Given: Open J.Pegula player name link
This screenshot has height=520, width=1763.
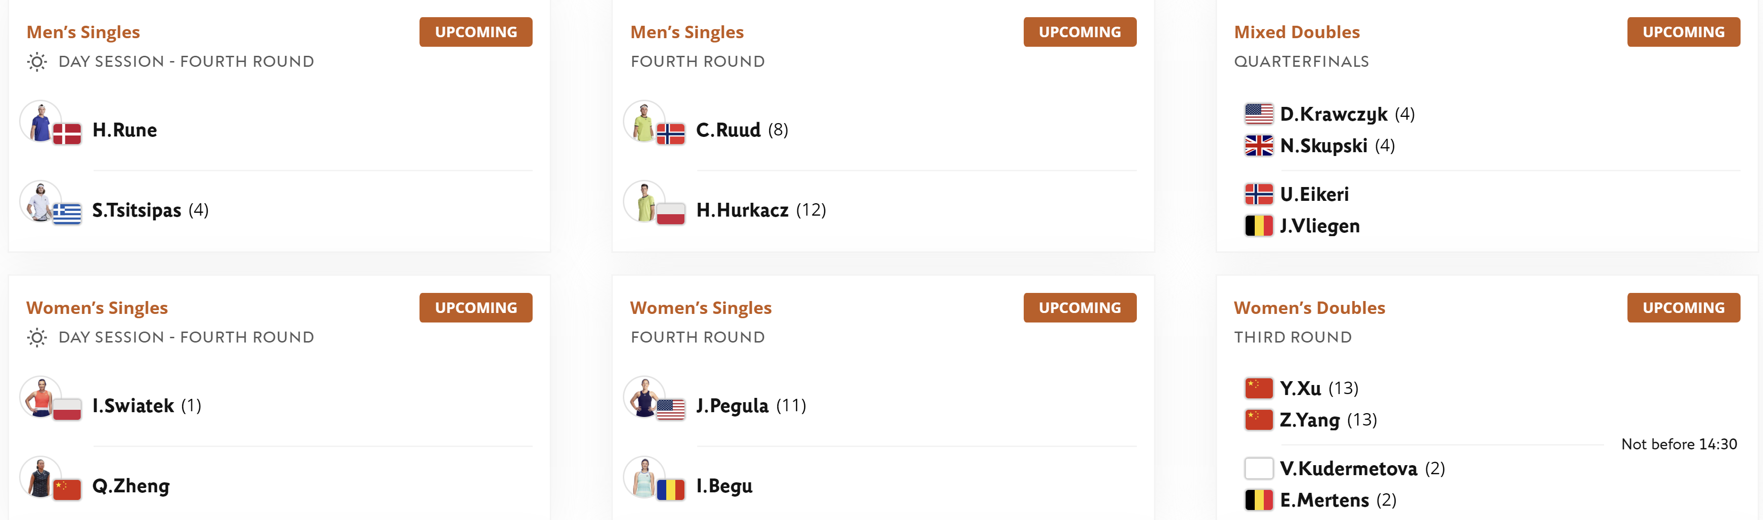Looking at the screenshot, I should (x=732, y=406).
